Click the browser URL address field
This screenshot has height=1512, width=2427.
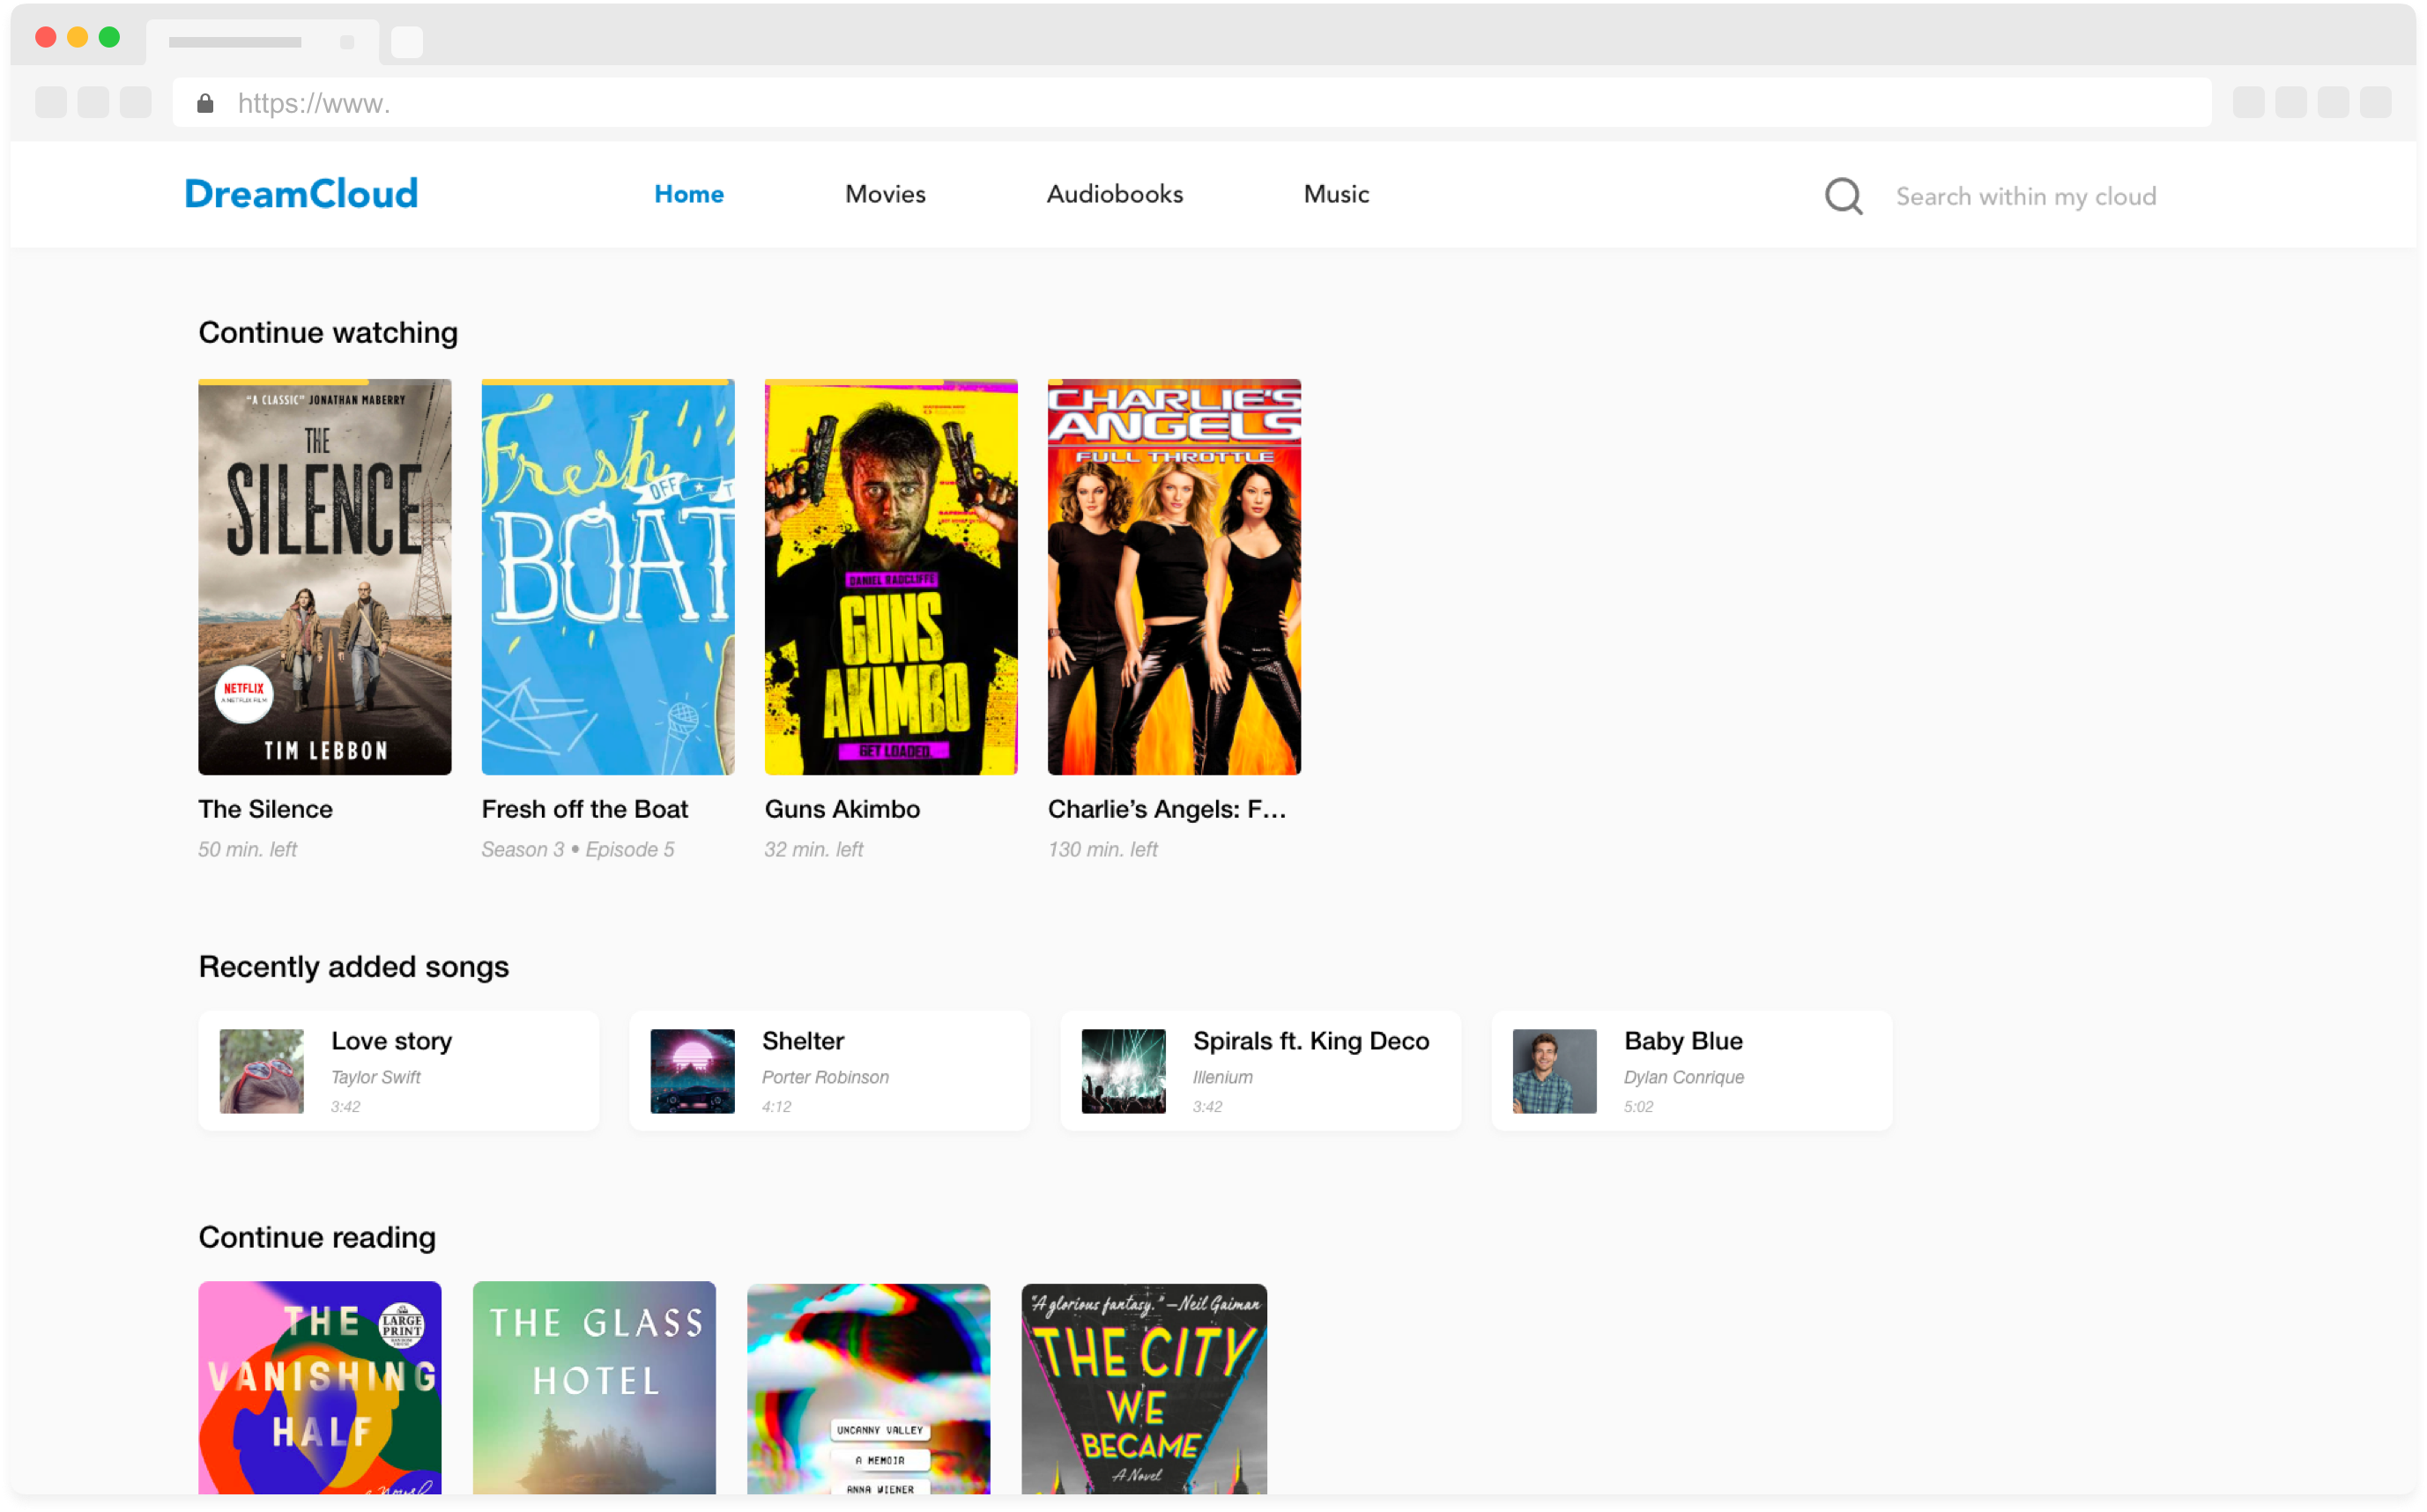tap(1192, 103)
